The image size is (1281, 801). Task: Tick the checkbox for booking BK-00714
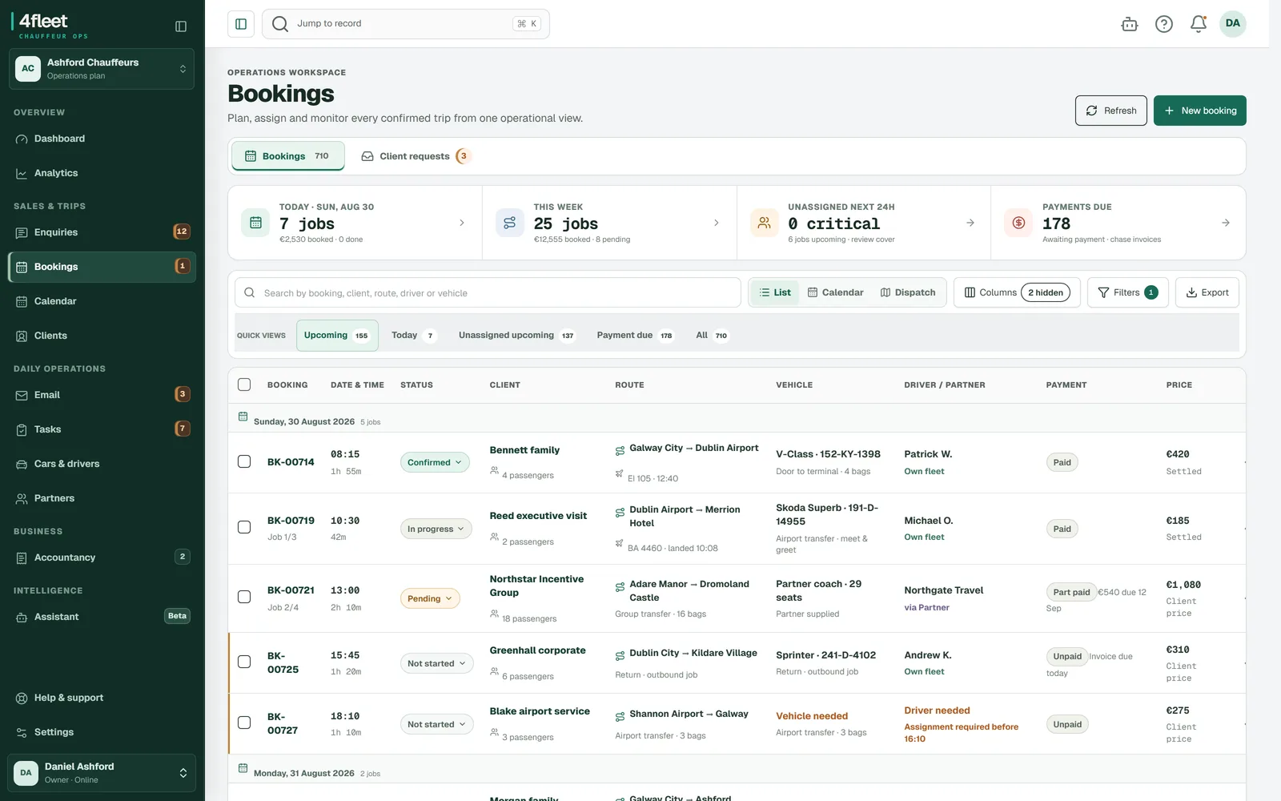tap(244, 461)
